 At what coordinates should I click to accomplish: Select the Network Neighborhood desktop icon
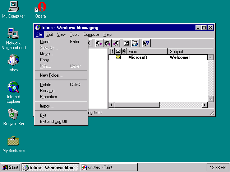tap(13, 39)
